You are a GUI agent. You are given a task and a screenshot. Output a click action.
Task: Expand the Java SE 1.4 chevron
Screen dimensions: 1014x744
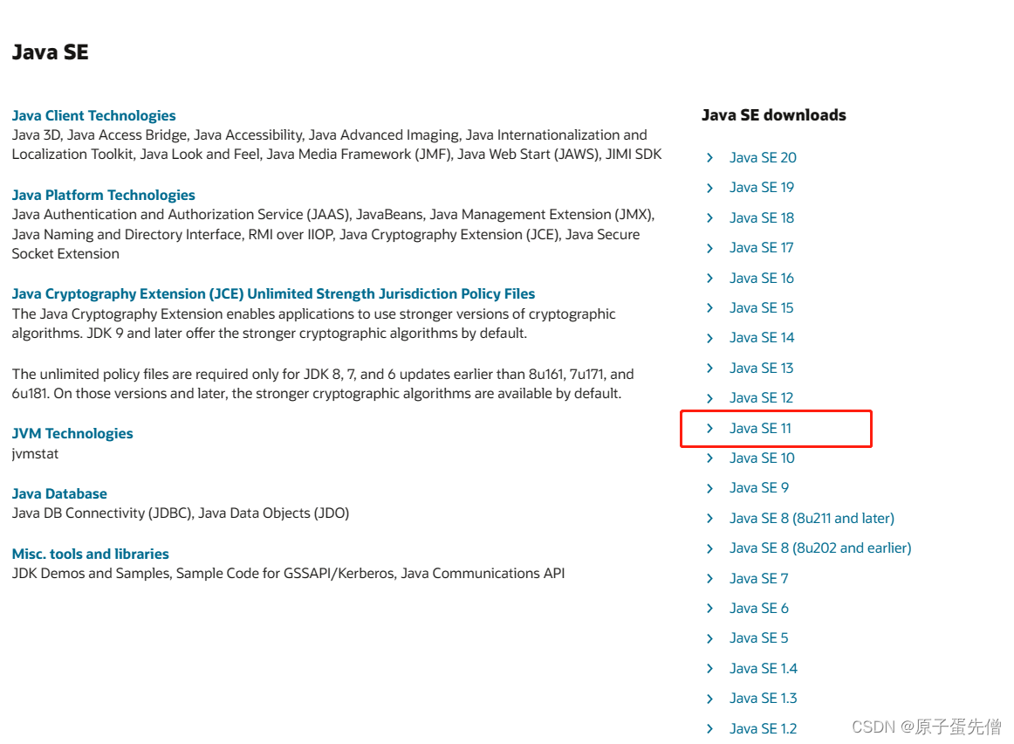709,668
